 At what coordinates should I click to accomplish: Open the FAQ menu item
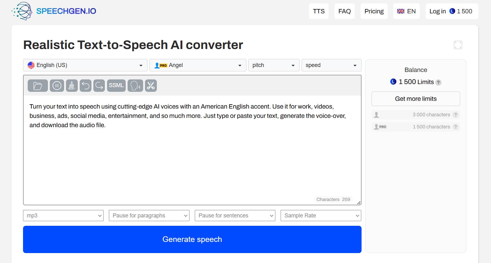[x=344, y=11]
